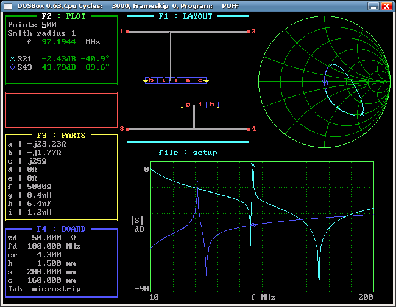
Task: Select part i line 1.2nH
Action: pyautogui.click(x=30, y=212)
